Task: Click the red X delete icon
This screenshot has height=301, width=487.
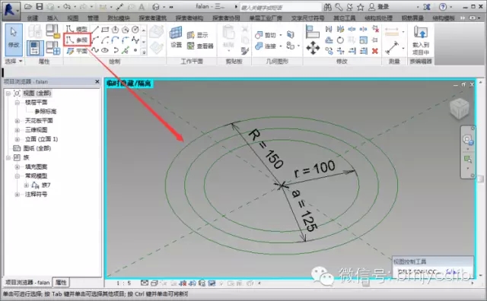Action: 375,51
